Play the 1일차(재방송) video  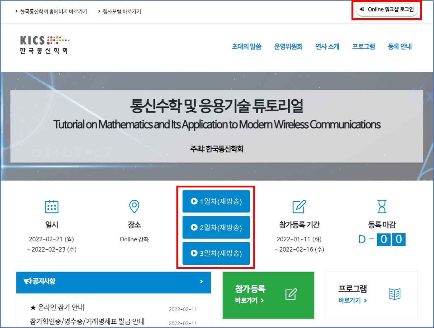point(216,202)
